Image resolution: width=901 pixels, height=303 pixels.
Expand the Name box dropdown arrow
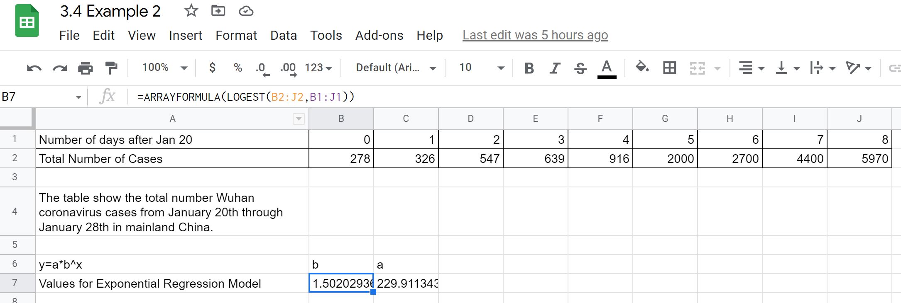(x=78, y=98)
